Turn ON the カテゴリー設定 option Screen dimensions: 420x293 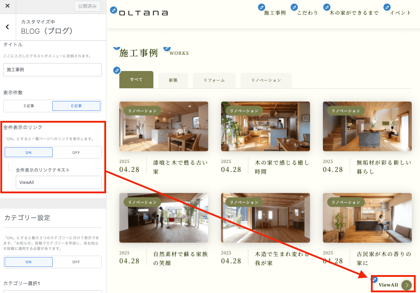click(x=29, y=262)
